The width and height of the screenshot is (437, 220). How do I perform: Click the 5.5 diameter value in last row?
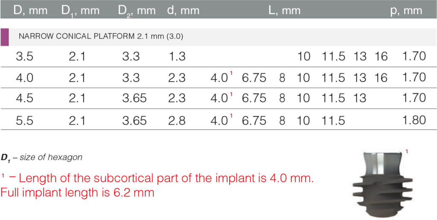tap(25, 121)
